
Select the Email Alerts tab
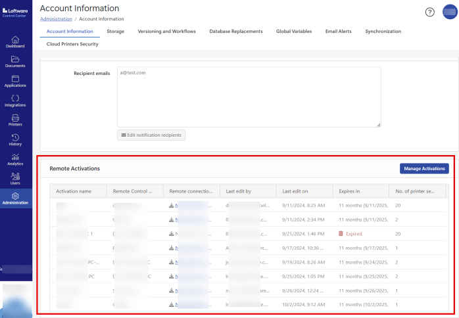pos(339,31)
